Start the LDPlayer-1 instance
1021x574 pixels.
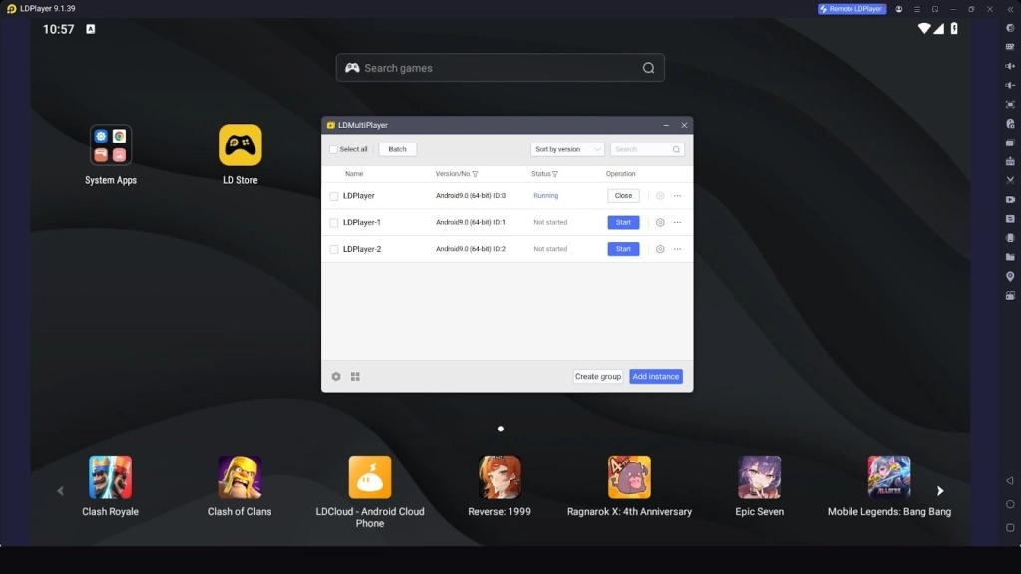(623, 223)
